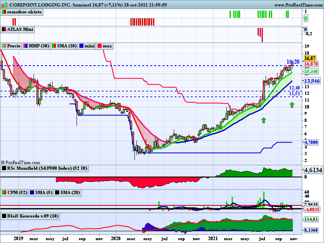Image resolution: width=324 pixels, height=243 pixels.
Task: Click the -4,0825 CPM value label
Action: [312, 209]
